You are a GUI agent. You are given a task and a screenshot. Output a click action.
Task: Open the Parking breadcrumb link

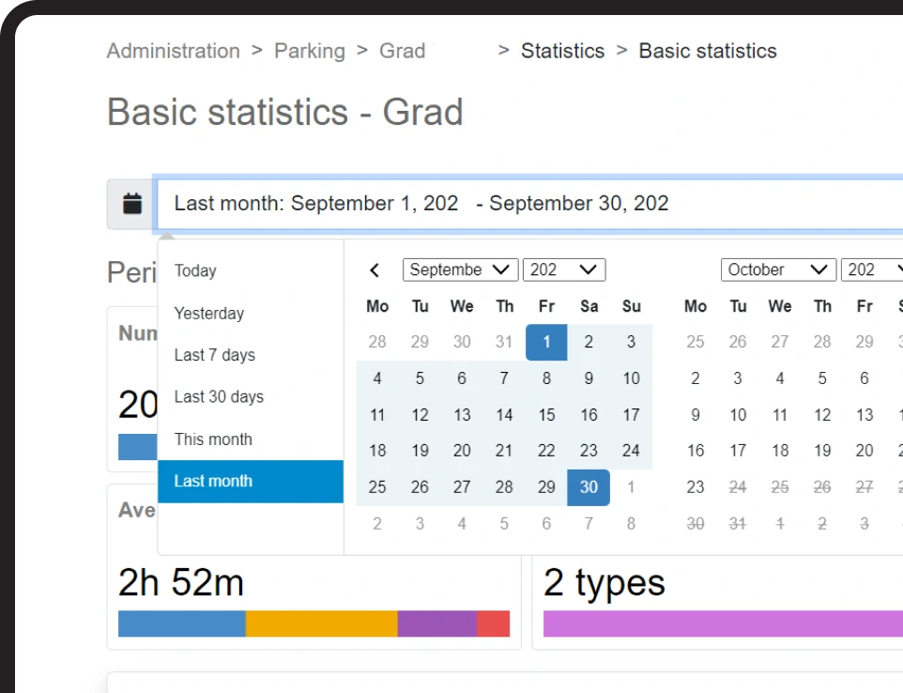[310, 51]
